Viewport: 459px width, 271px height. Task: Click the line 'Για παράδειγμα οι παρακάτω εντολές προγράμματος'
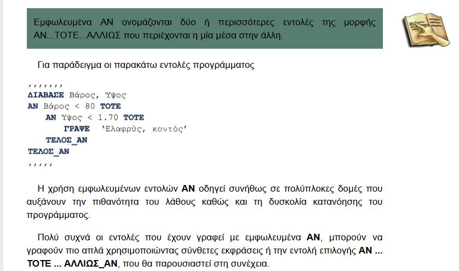point(146,65)
